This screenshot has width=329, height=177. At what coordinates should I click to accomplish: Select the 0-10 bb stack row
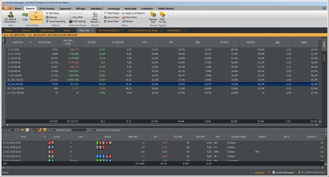click(162, 50)
